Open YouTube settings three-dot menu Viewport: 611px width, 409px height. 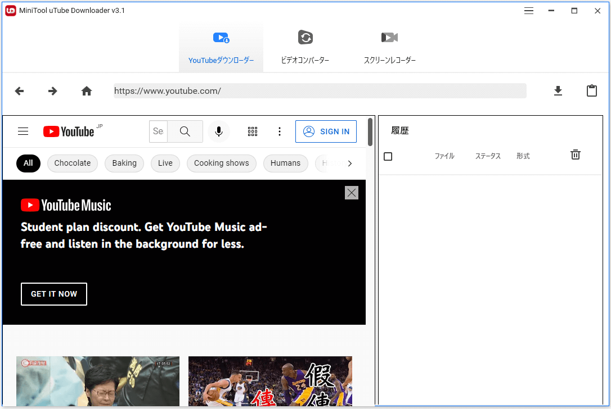pyautogui.click(x=280, y=131)
